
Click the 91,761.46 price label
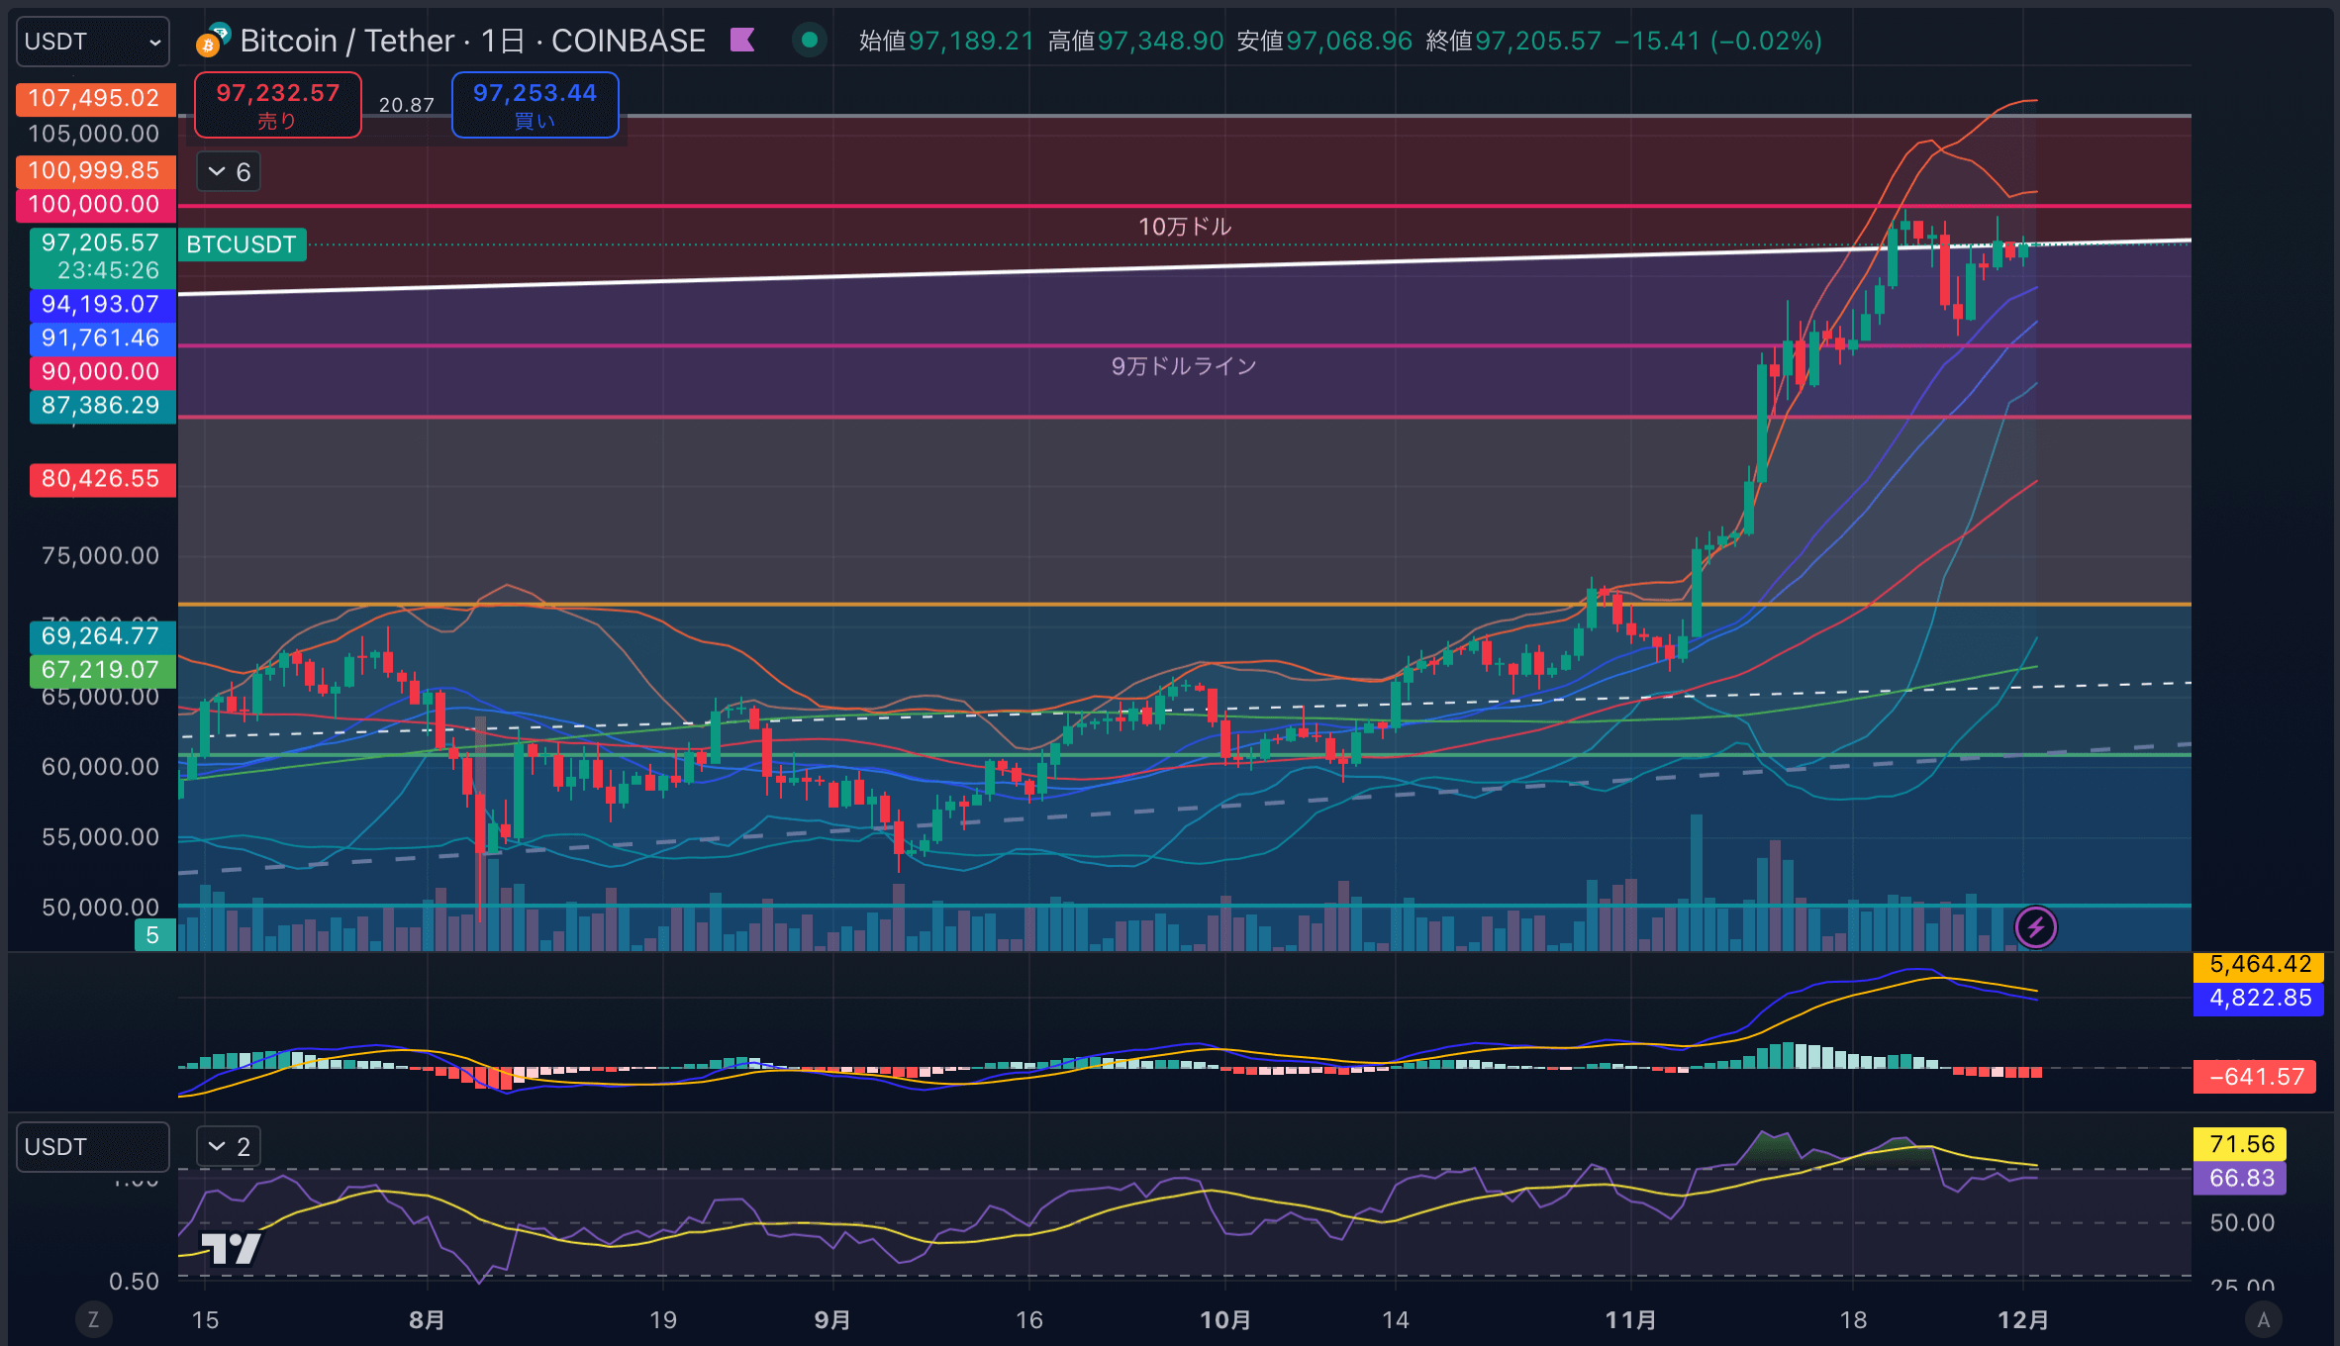[102, 337]
